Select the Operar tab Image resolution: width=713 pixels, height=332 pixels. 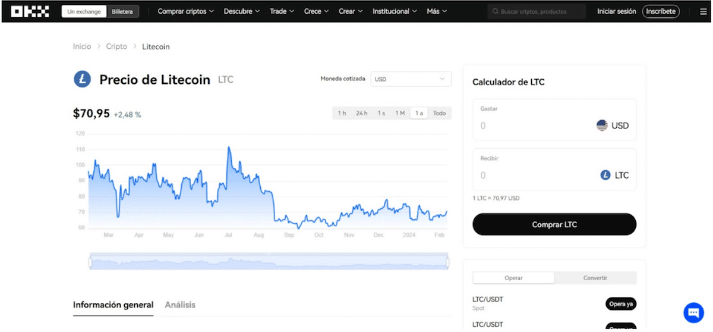click(513, 278)
